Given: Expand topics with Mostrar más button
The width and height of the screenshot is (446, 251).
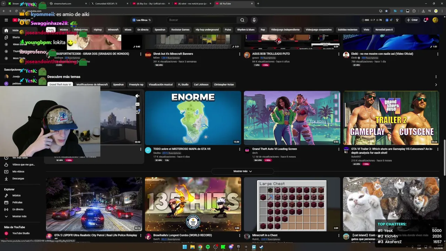Looking at the screenshot, I should (x=243, y=171).
